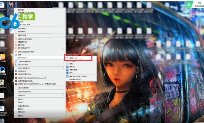Choose 画图 (Paint) icon in submenu
Viewport: 204px width, 123px height.
click(x=67, y=64)
